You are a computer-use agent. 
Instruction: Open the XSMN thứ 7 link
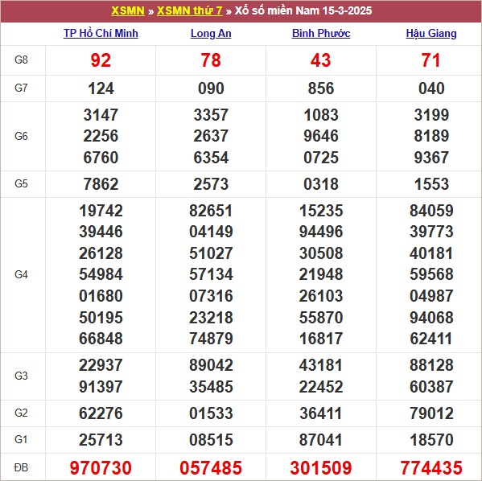coord(189,10)
